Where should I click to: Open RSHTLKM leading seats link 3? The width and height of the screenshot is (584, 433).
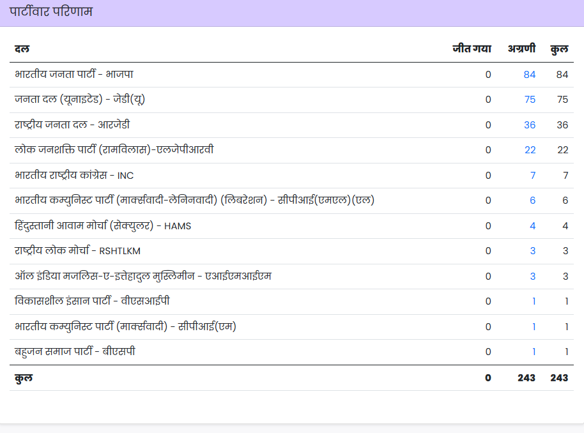[532, 251]
